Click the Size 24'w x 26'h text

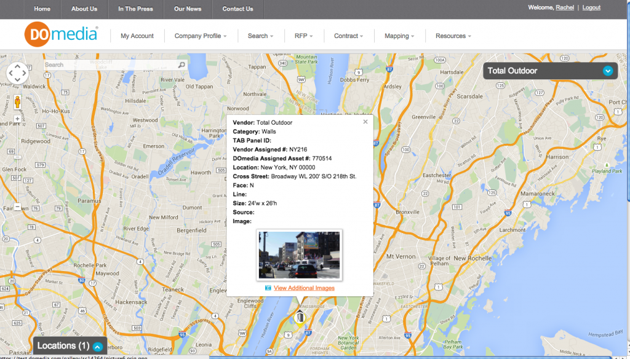click(255, 203)
